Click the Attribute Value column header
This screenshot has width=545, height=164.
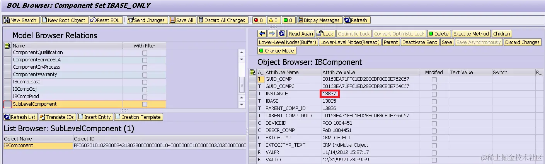pyautogui.click(x=370, y=72)
